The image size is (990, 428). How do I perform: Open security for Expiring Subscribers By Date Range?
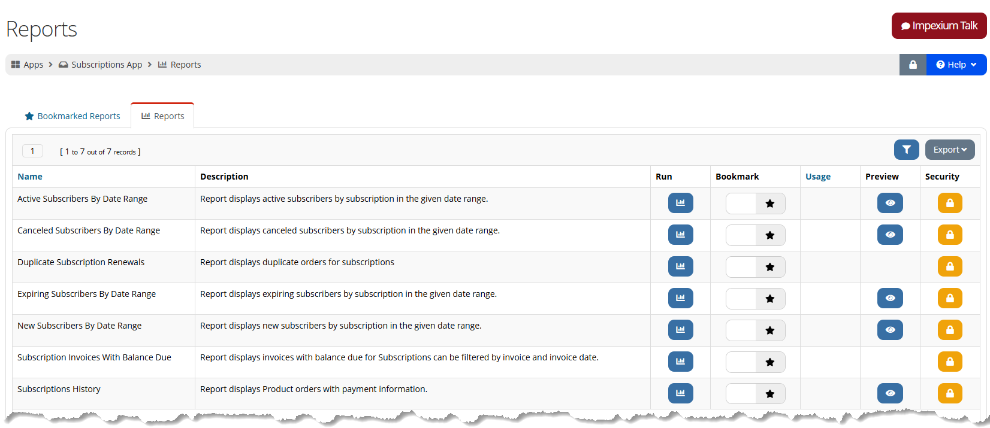pos(950,298)
